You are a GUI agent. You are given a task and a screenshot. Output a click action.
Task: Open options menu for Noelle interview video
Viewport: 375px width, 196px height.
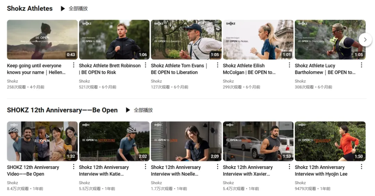point(217,167)
